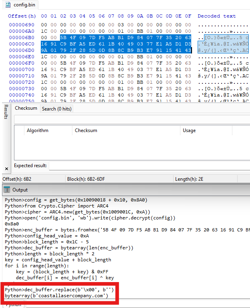Click the Output panel title
Screen dimensions: 250x308
tap(20, 190)
